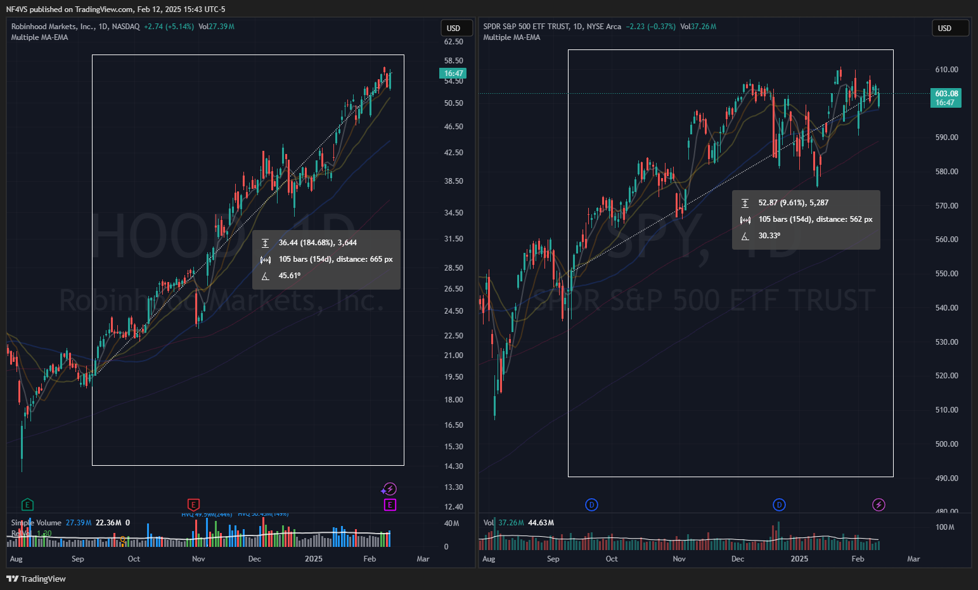Screen dimensions: 978x590
Task: Open the lightning updates icon on HOOD chart
Action: point(389,489)
